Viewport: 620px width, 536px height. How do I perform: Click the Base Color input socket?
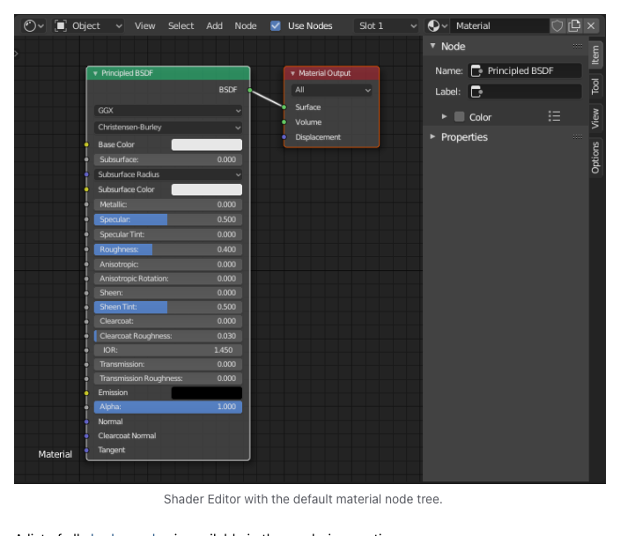(86, 144)
